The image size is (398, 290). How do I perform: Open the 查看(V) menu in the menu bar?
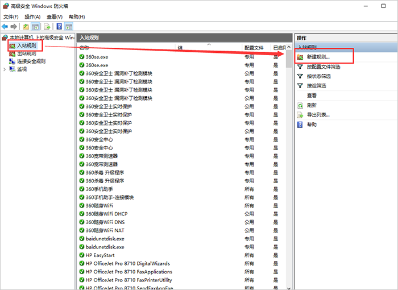point(55,16)
